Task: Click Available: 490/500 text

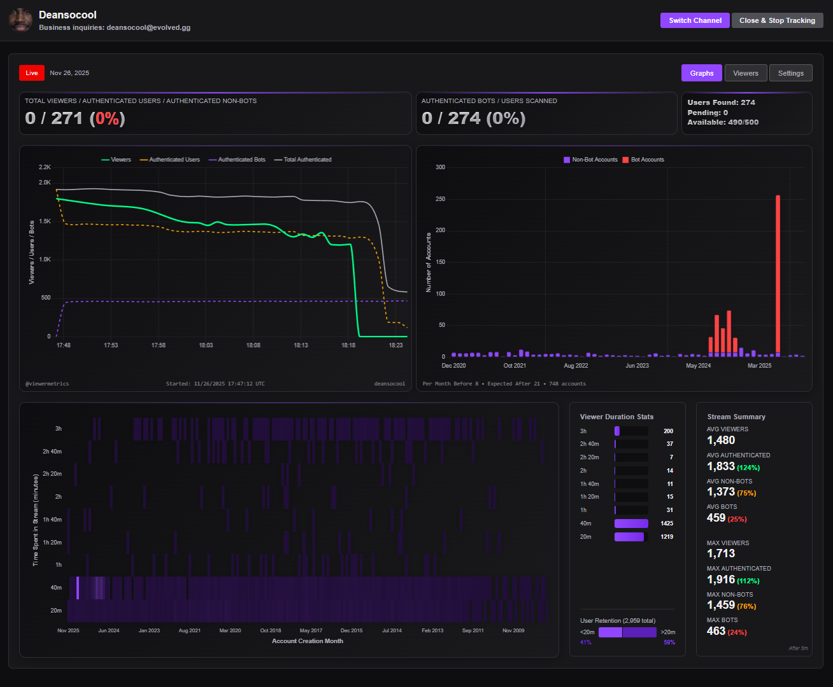Action: point(723,122)
